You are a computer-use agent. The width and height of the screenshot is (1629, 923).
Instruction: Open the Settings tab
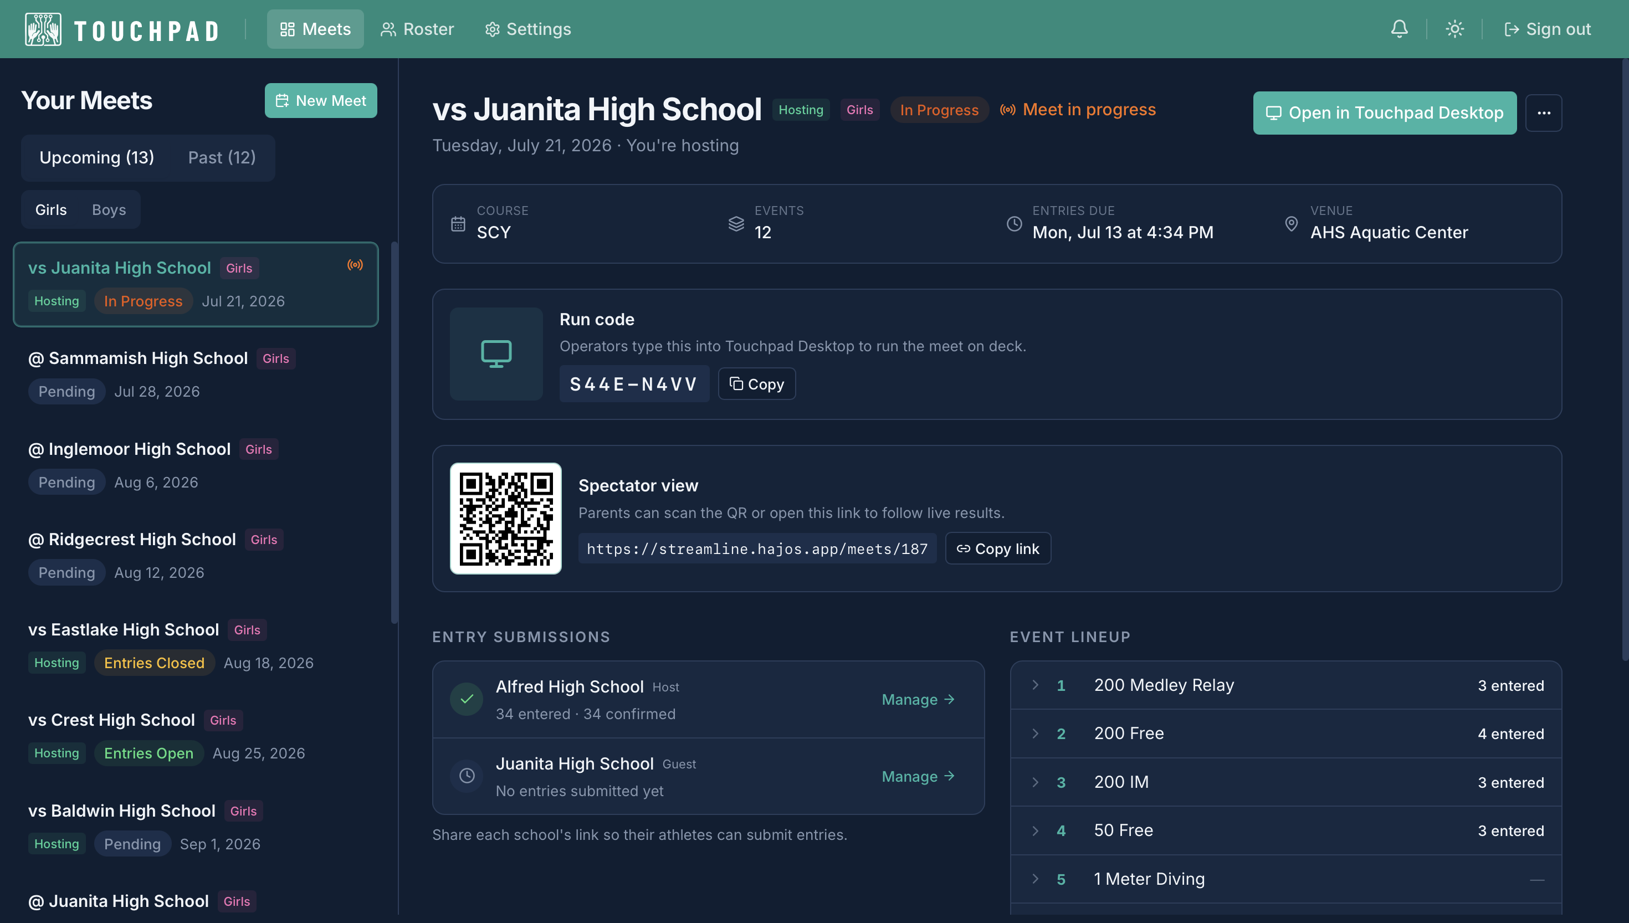pos(527,29)
